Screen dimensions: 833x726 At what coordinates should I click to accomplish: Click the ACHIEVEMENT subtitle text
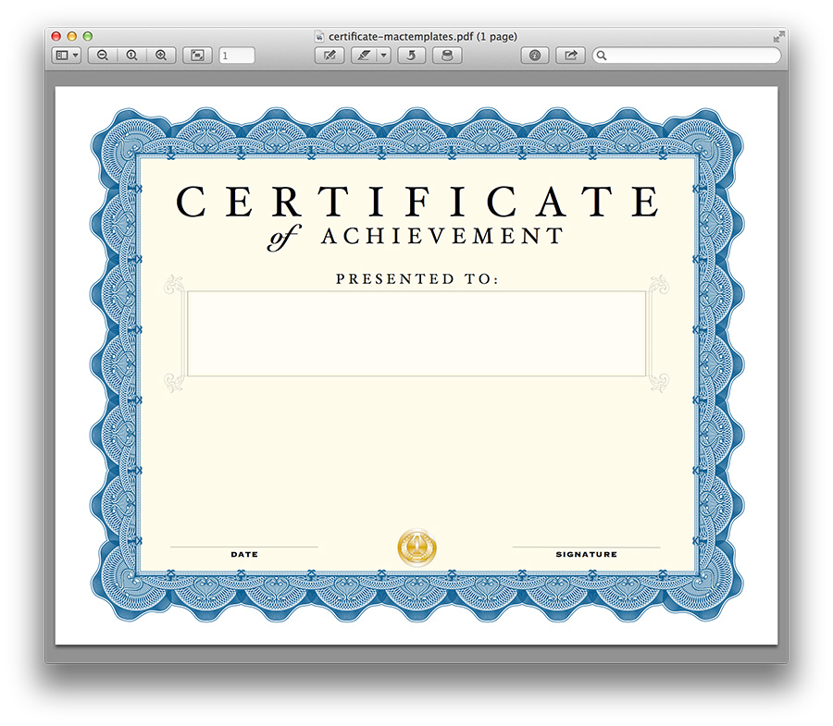(x=442, y=236)
